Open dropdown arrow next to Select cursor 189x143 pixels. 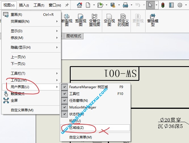click(156, 5)
